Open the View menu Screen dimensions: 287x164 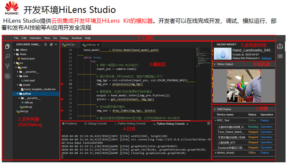tap(47, 38)
